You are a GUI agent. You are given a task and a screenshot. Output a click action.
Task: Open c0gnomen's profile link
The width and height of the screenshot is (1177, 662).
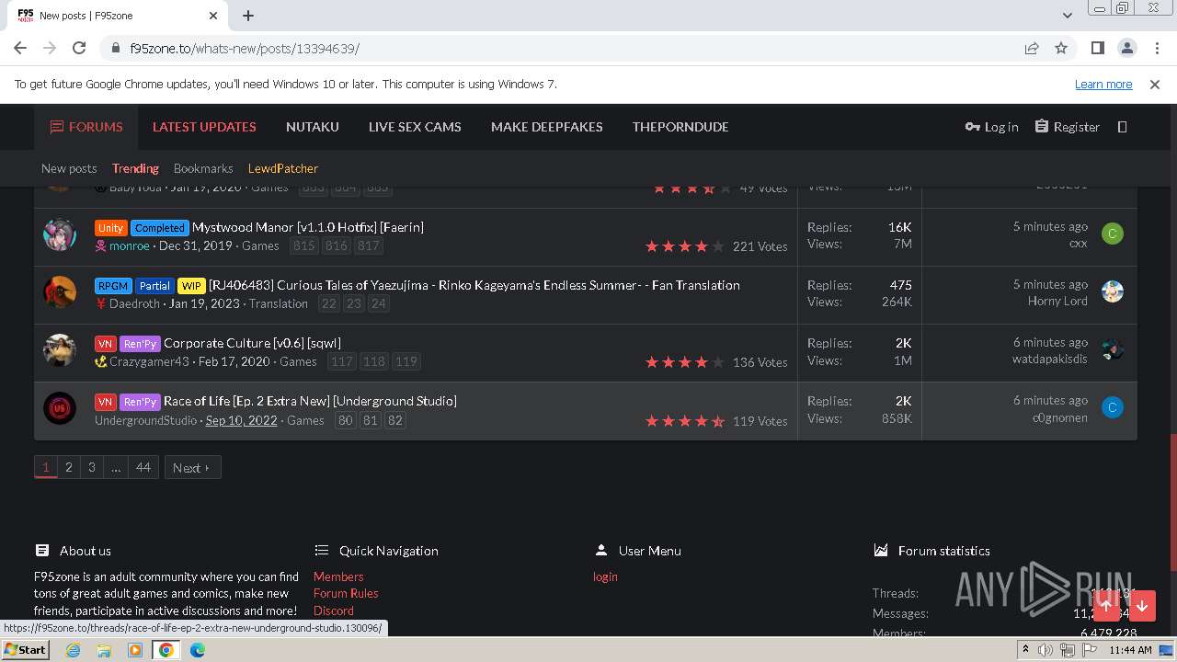point(1060,417)
